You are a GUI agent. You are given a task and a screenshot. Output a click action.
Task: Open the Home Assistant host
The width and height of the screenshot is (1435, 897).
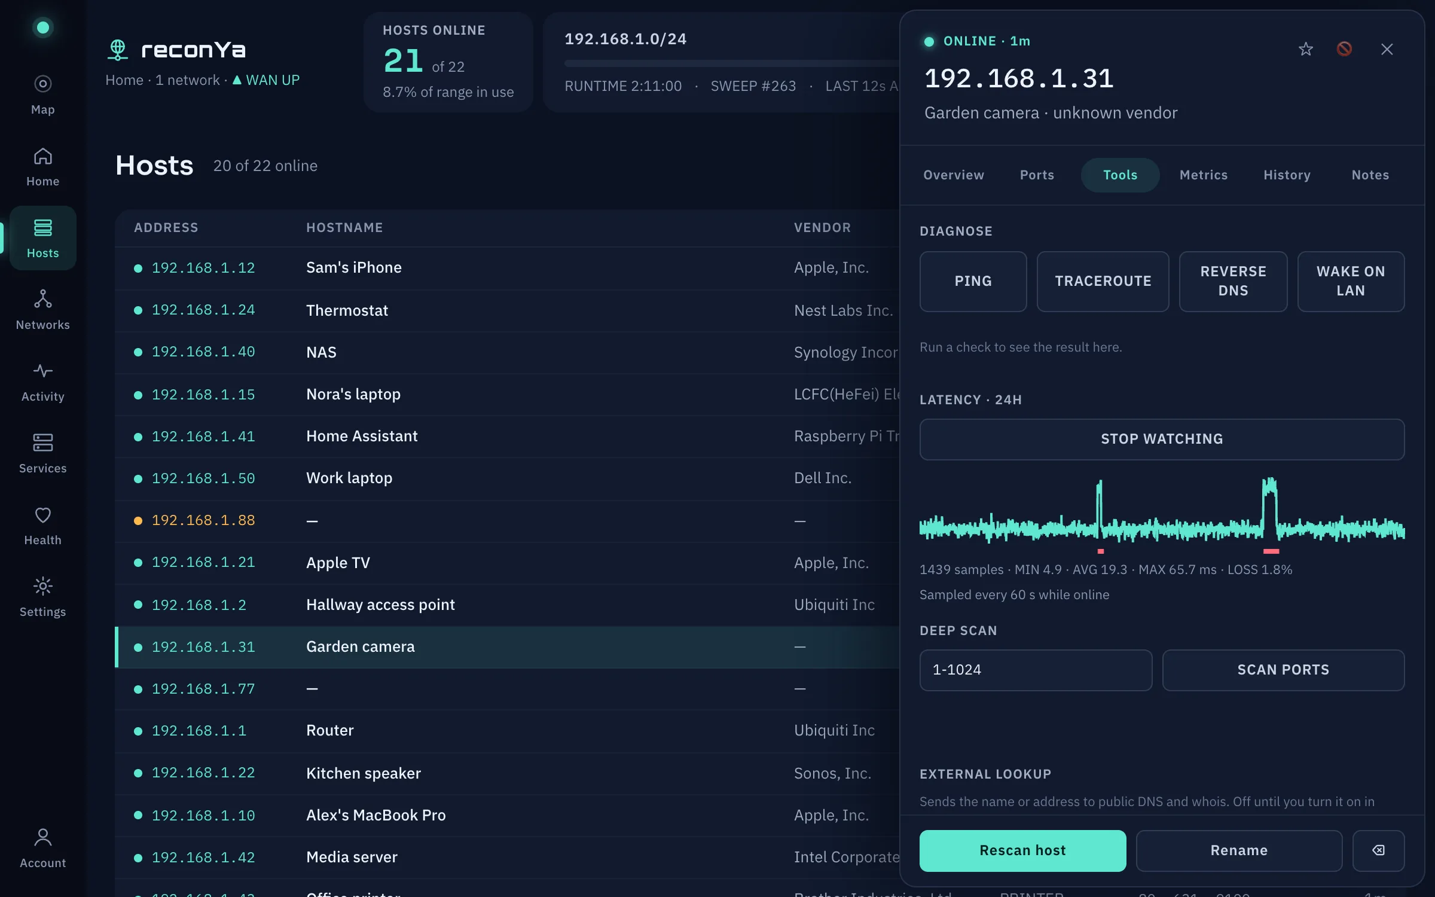pos(507,437)
